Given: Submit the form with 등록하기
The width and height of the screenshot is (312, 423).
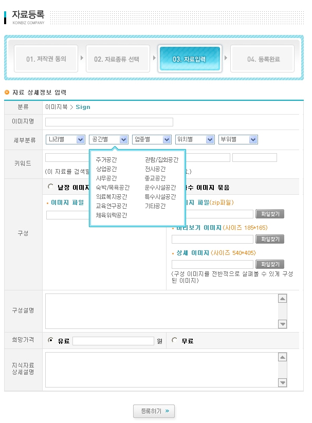Looking at the screenshot, I should (x=154, y=411).
